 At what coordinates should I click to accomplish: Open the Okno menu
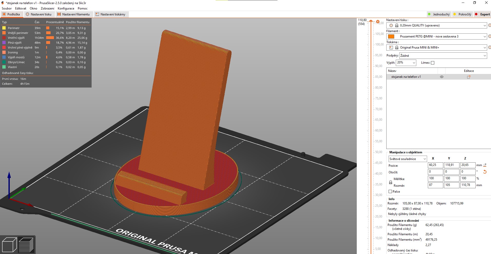point(33,8)
